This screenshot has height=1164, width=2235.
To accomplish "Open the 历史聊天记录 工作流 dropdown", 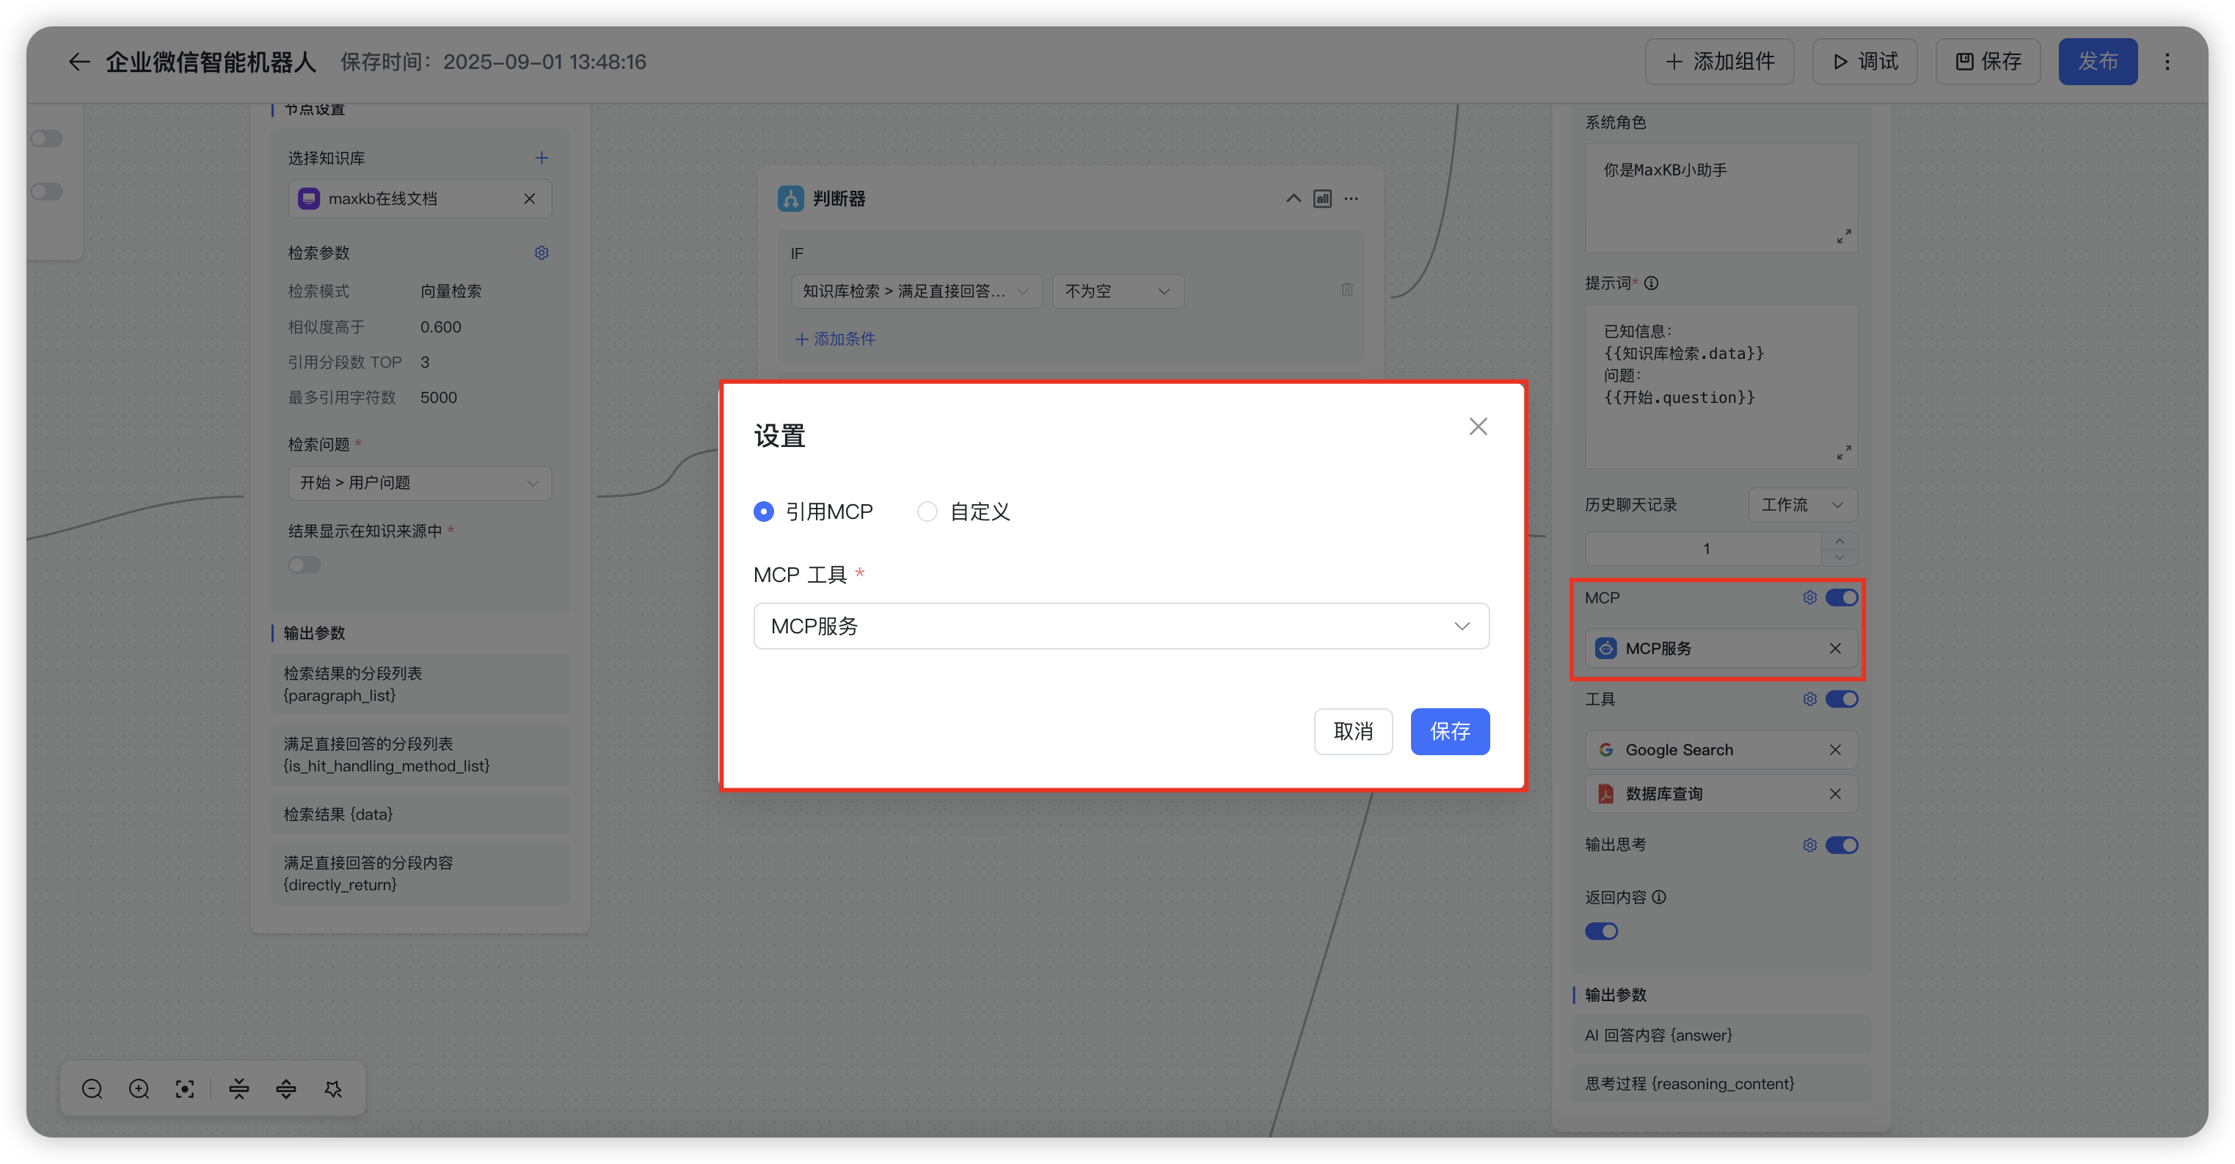I will click(1802, 504).
